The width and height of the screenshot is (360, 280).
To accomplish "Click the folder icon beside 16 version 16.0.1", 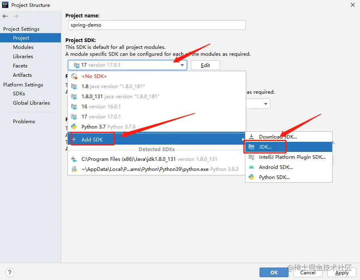I will pos(74,107).
